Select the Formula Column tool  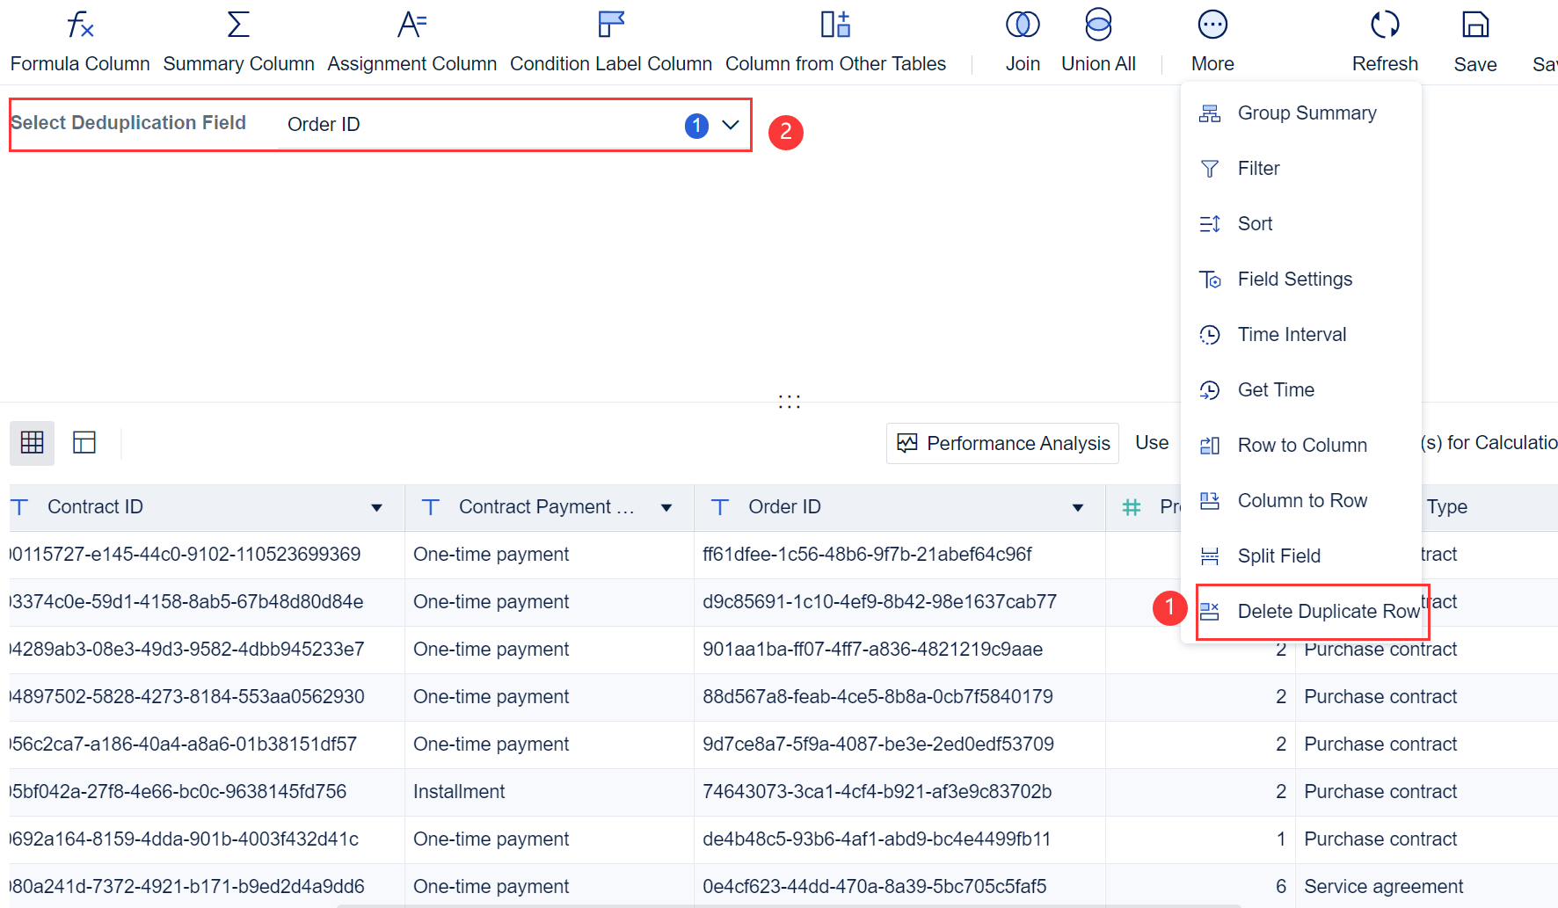click(x=79, y=40)
